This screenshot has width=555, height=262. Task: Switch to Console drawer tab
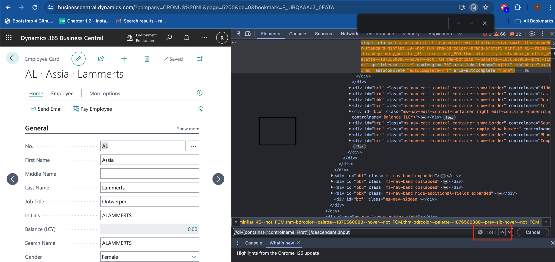[253, 243]
